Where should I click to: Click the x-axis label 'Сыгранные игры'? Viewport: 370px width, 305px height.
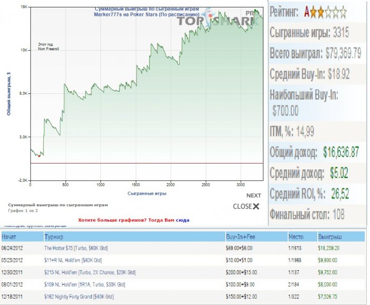click(147, 193)
